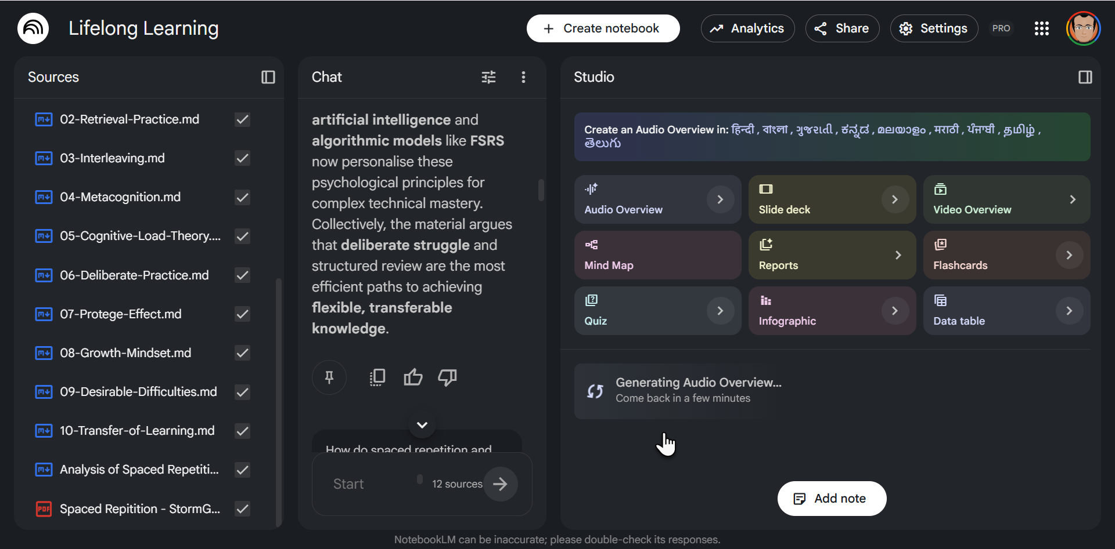
Task: Click the Quiz icon
Action: pyautogui.click(x=591, y=300)
